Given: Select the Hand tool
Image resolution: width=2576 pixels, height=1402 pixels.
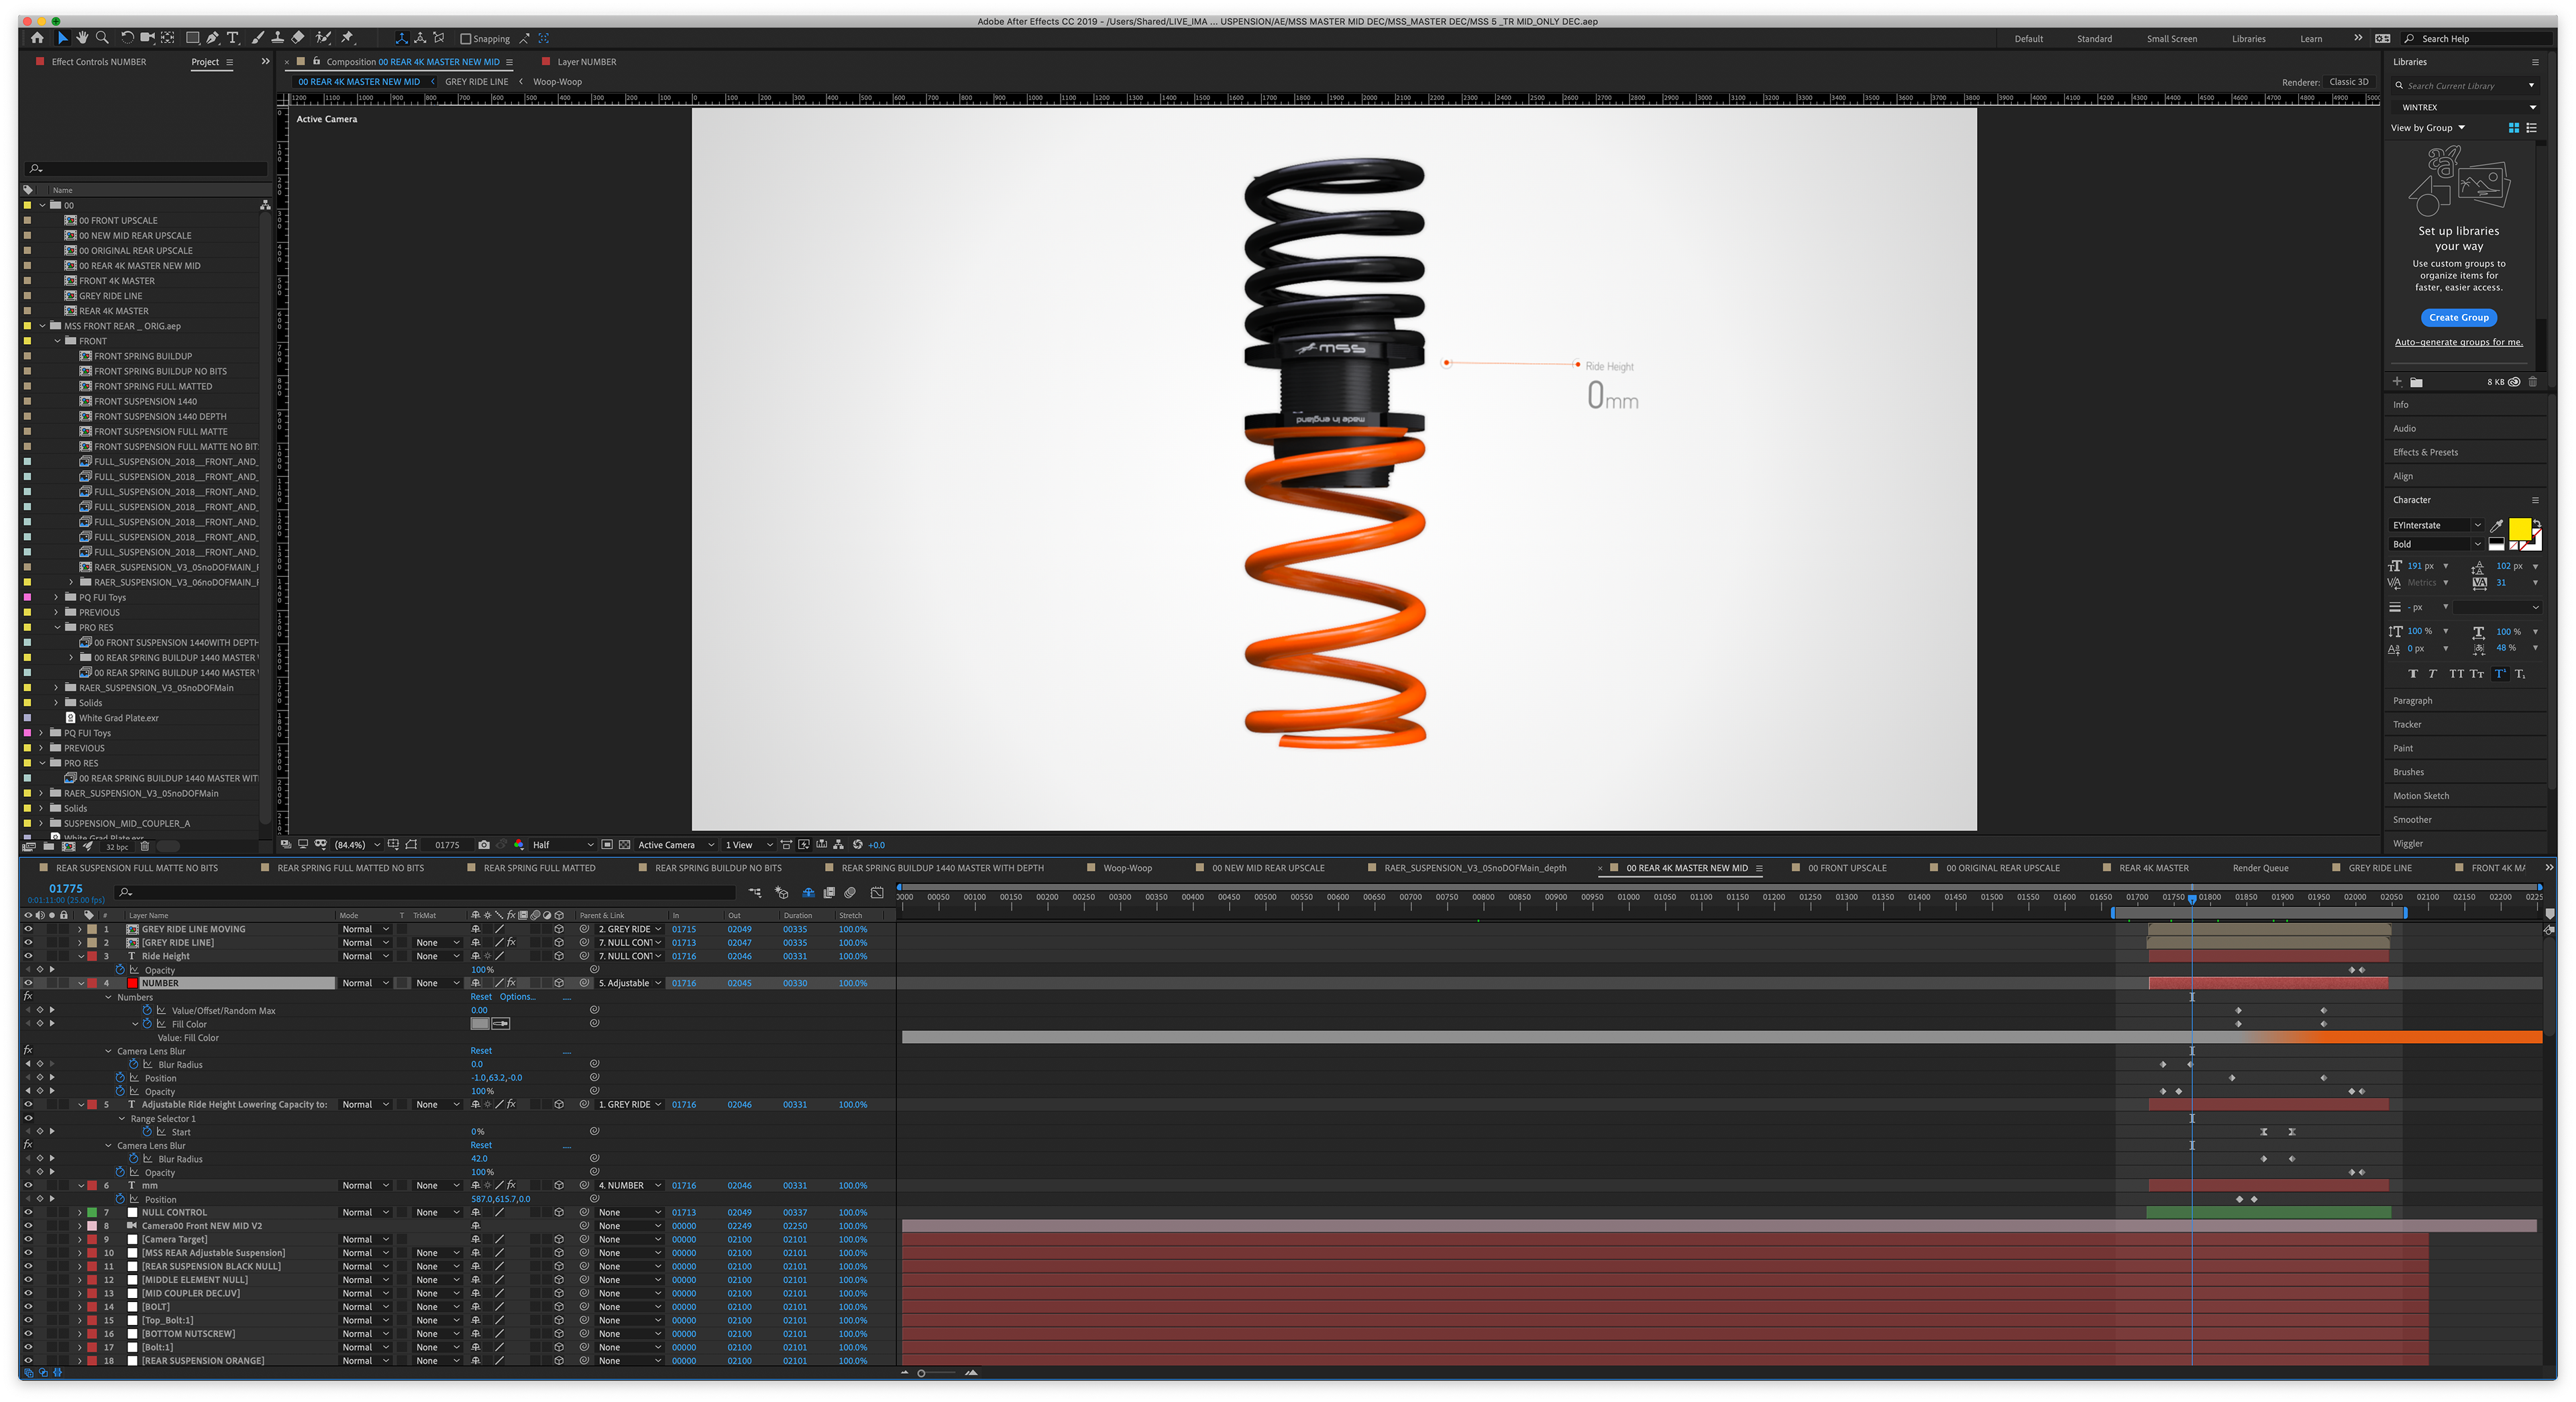Looking at the screenshot, I should point(82,38).
